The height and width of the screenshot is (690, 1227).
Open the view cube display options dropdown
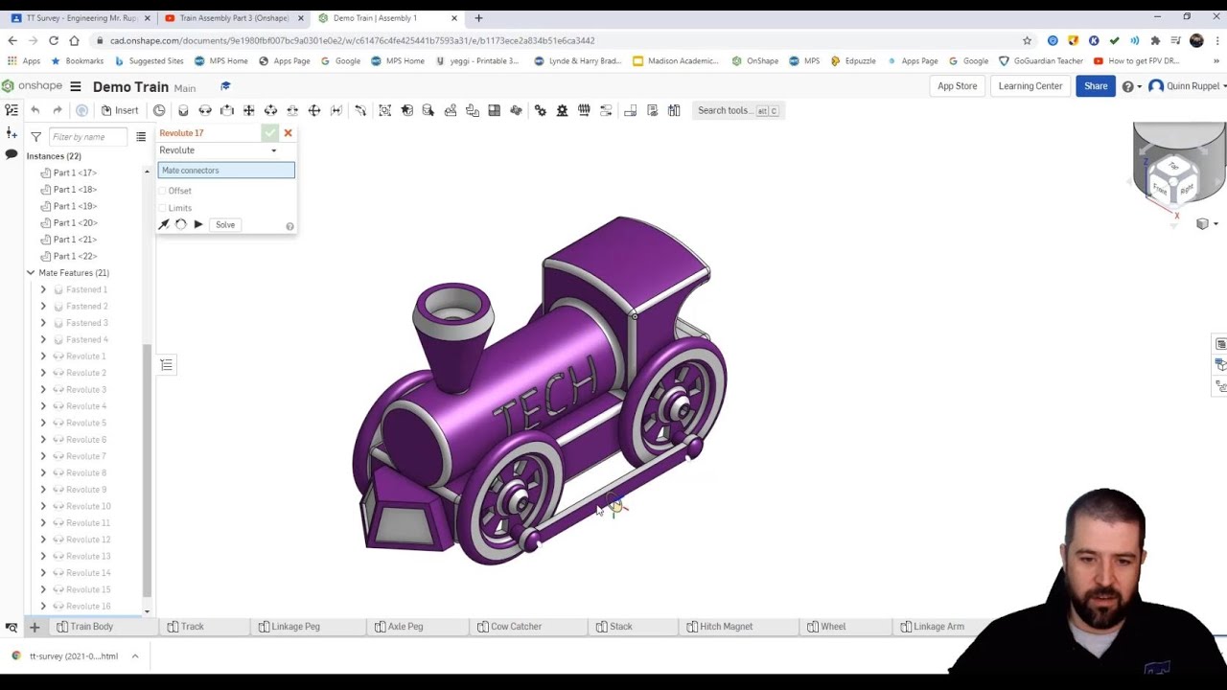tap(1207, 224)
